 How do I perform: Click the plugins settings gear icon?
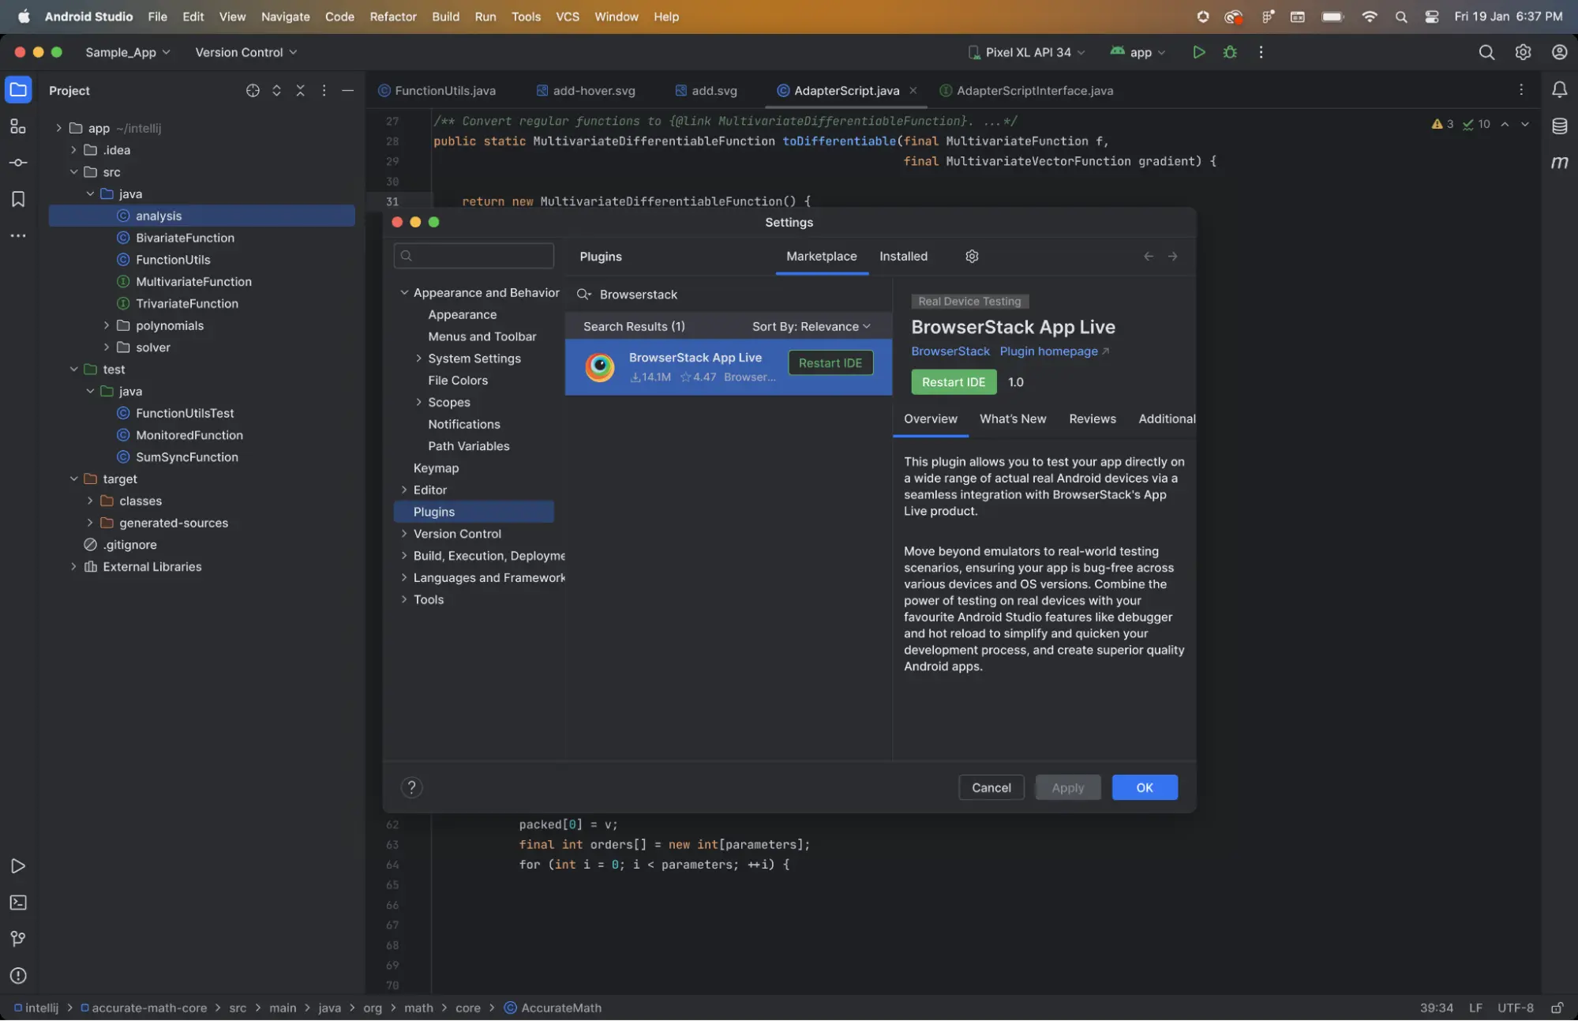click(972, 256)
